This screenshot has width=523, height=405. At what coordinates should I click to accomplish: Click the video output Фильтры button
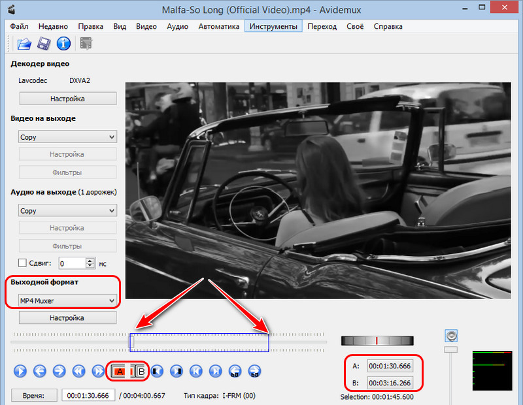pyautogui.click(x=67, y=172)
